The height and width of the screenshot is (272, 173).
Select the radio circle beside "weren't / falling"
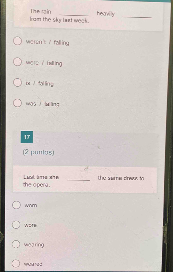[x=17, y=41]
